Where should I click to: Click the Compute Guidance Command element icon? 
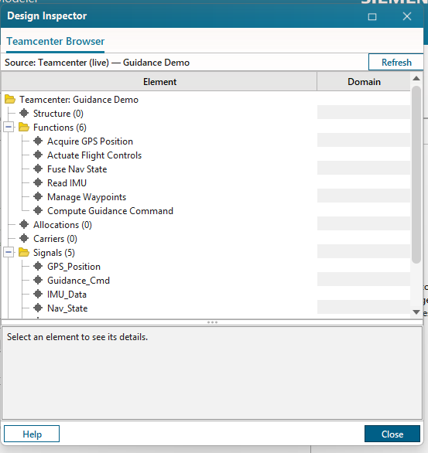pyautogui.click(x=38, y=210)
